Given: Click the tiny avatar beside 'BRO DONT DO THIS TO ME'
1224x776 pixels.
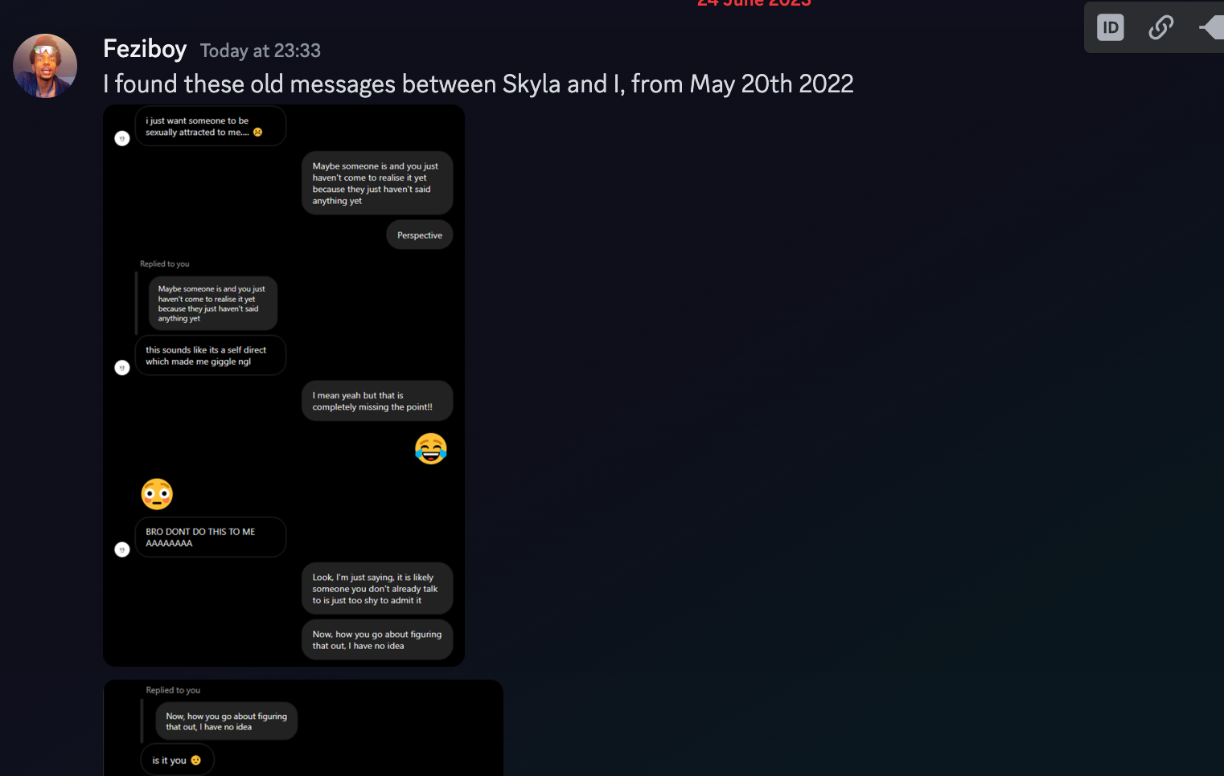Looking at the screenshot, I should [122, 549].
